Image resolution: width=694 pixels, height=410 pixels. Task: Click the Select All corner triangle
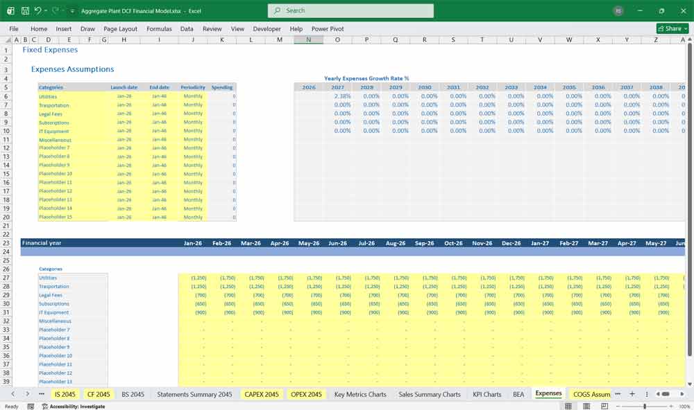click(6, 39)
